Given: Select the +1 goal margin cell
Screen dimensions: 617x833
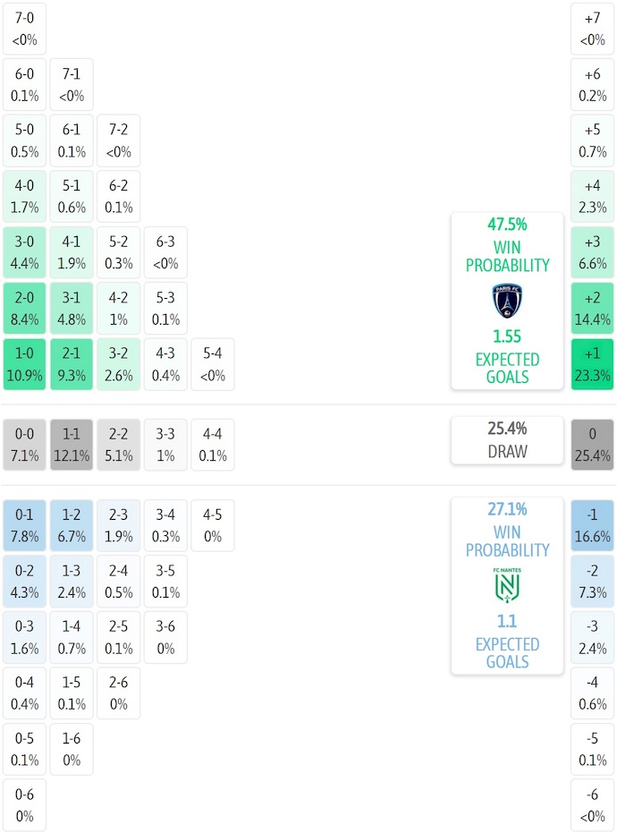Looking at the screenshot, I should pos(592,364).
